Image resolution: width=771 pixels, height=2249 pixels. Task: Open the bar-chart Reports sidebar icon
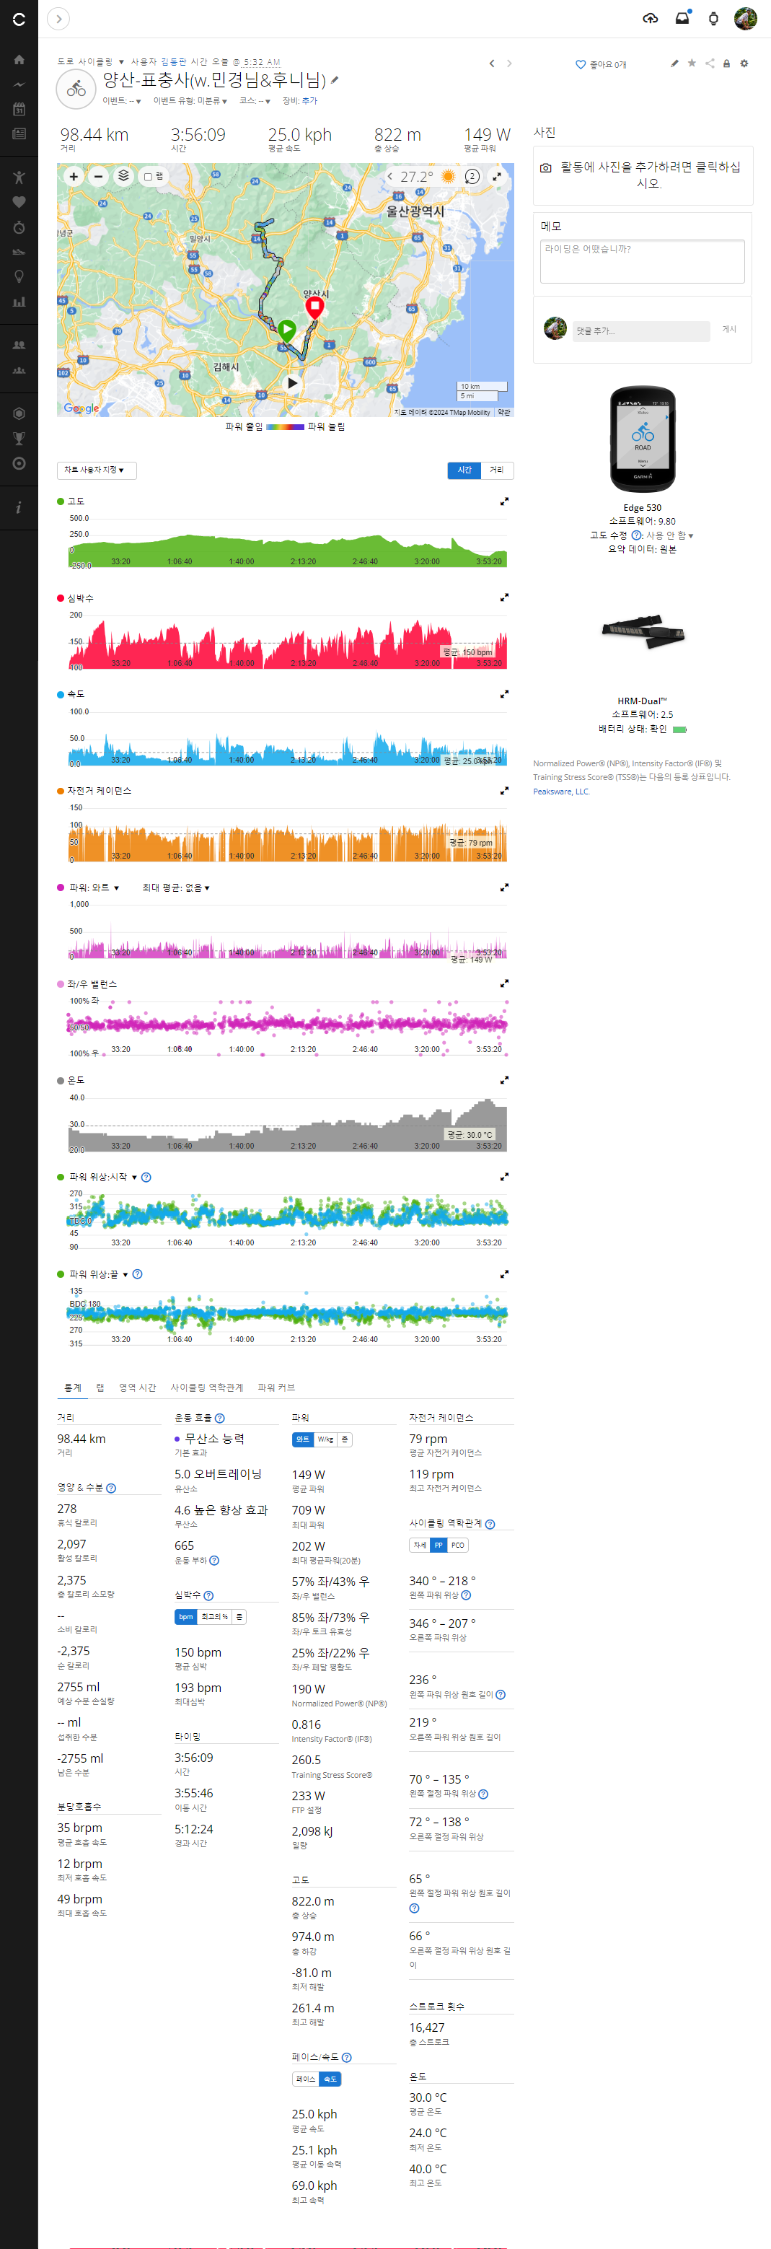(x=19, y=302)
